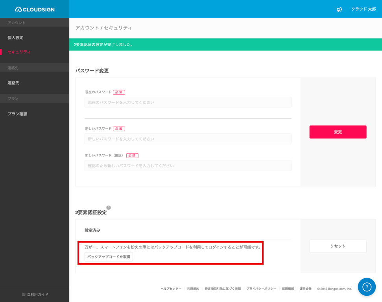Click the リセット button
The width and height of the screenshot is (382, 302).
(338, 246)
